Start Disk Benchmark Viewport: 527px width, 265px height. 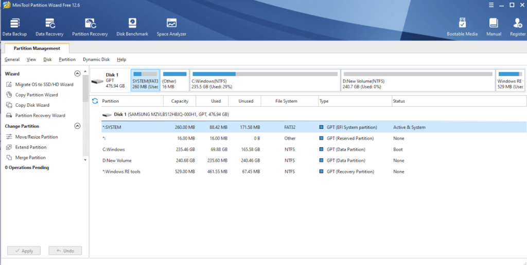tap(132, 27)
